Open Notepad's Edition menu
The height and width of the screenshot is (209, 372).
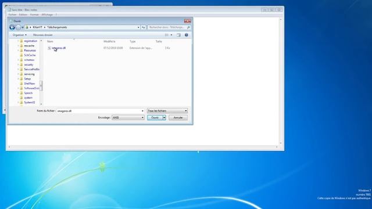click(x=23, y=15)
